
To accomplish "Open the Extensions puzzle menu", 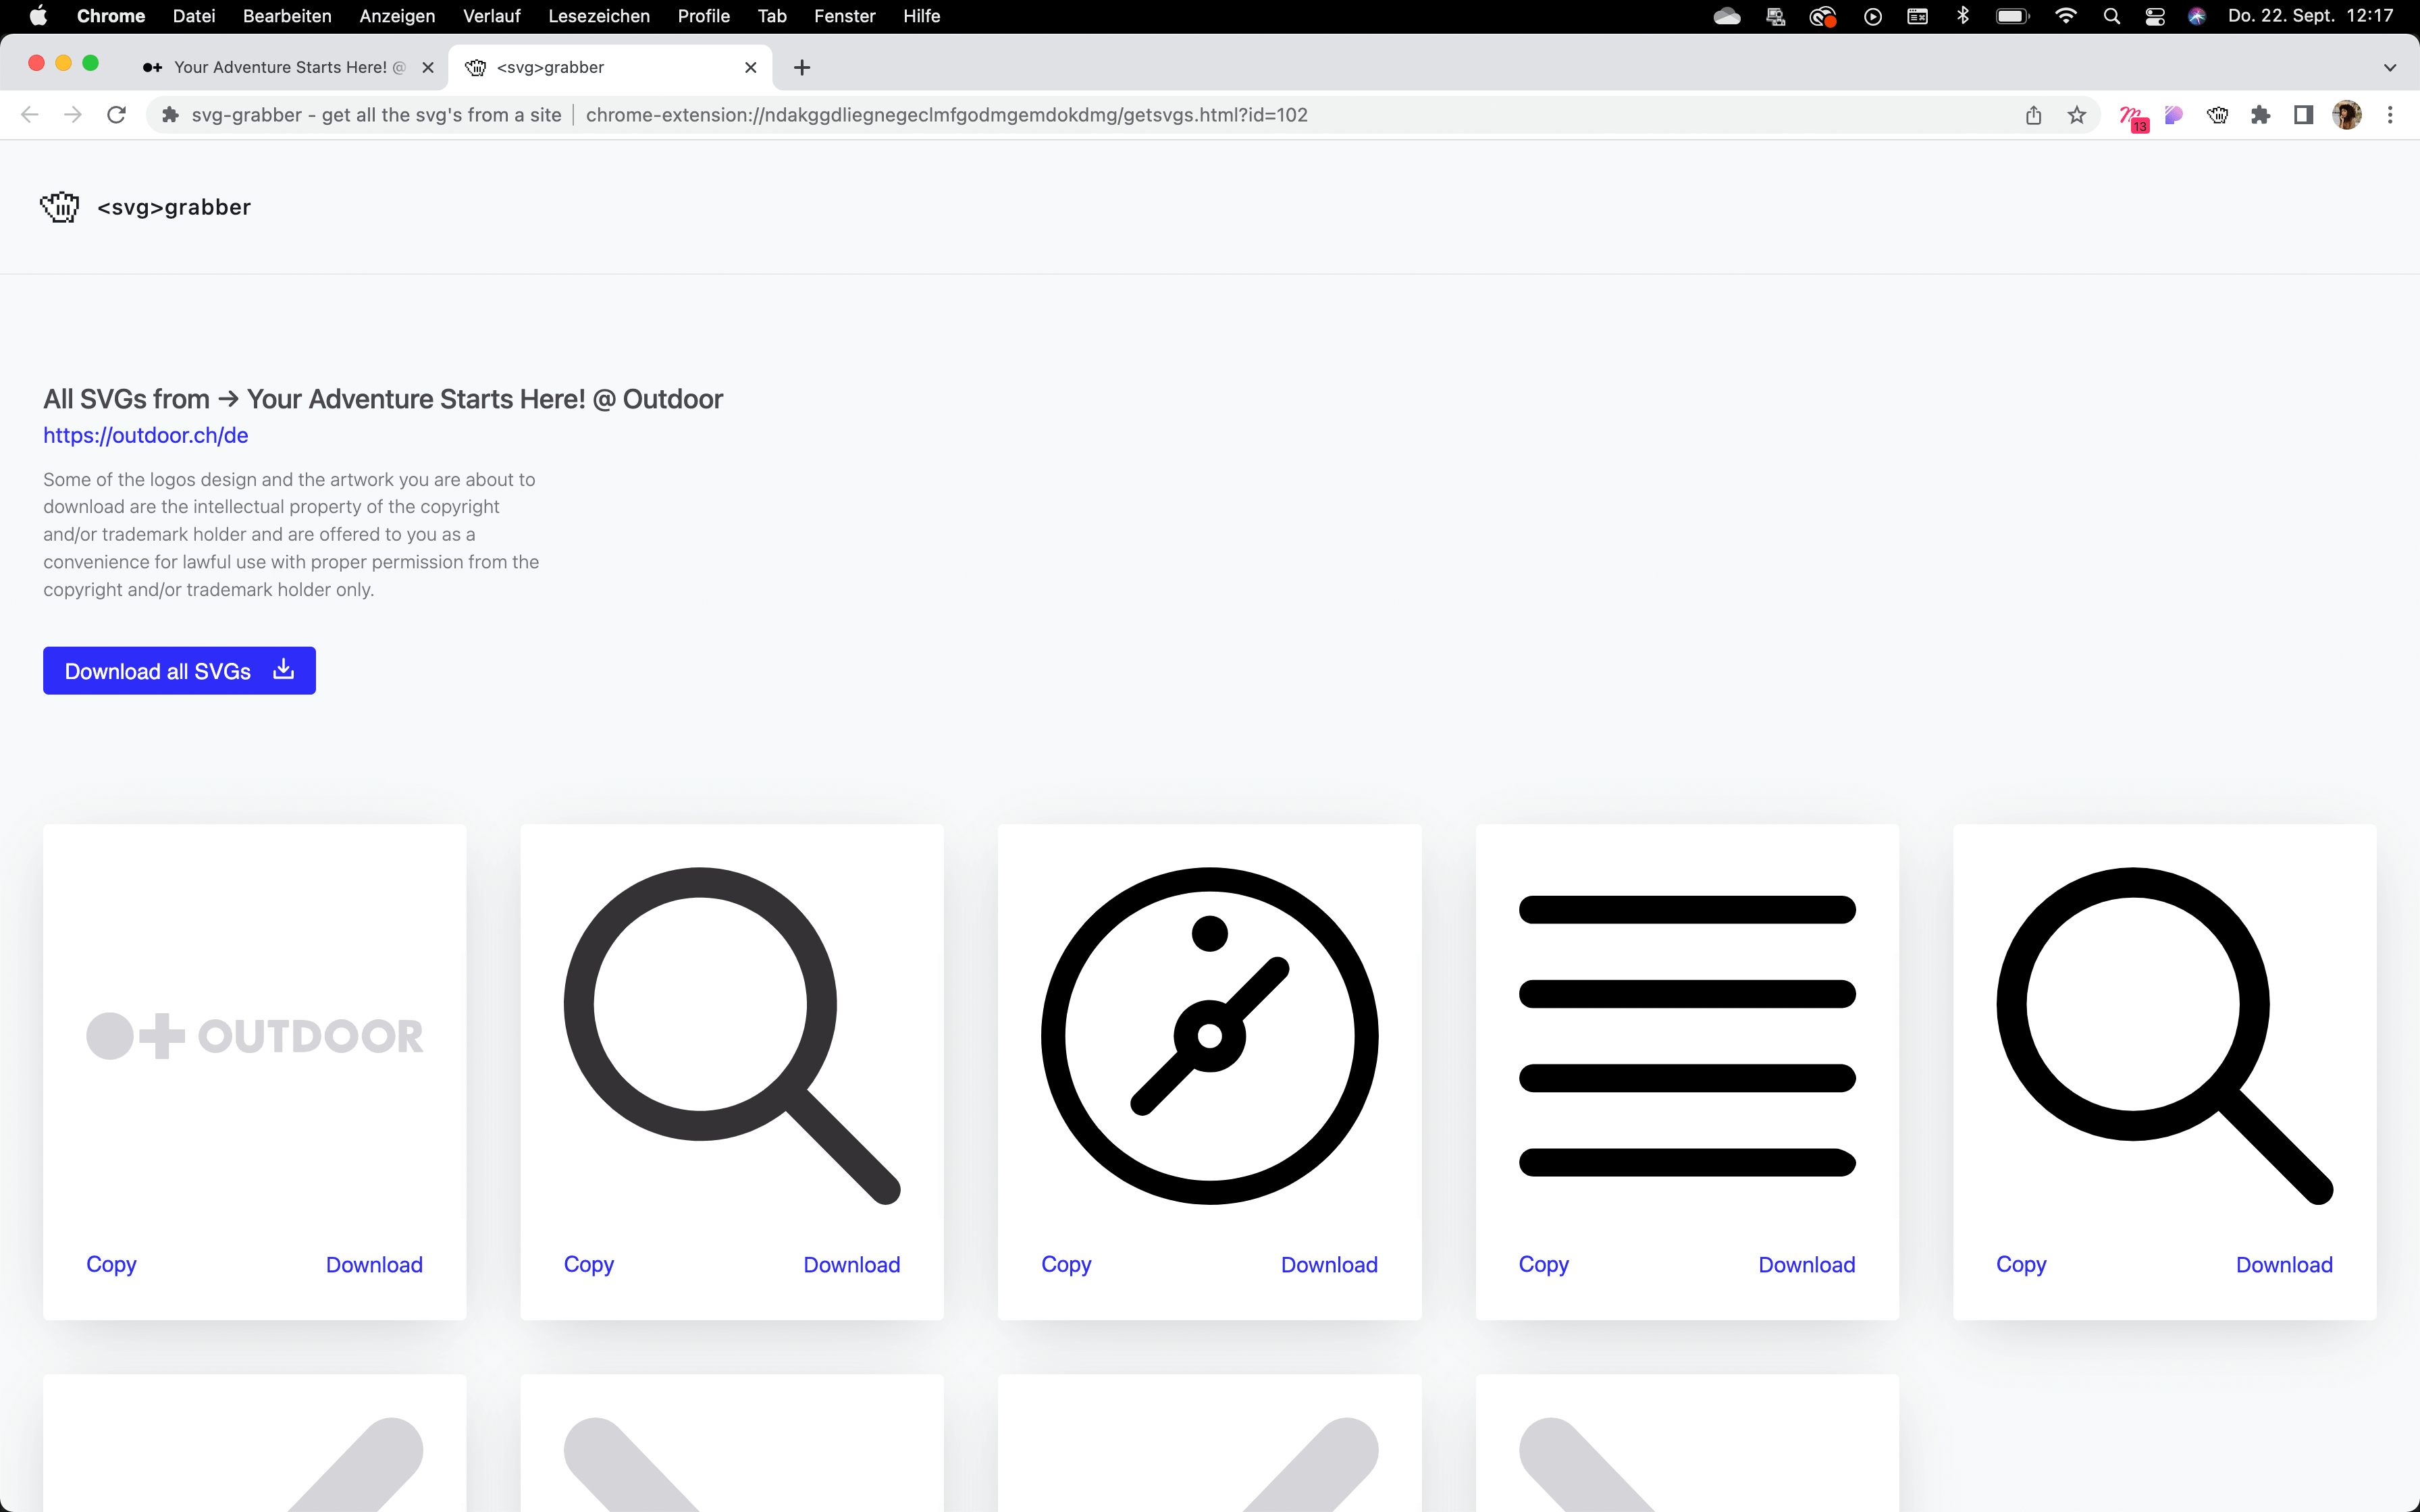I will click(x=2261, y=115).
